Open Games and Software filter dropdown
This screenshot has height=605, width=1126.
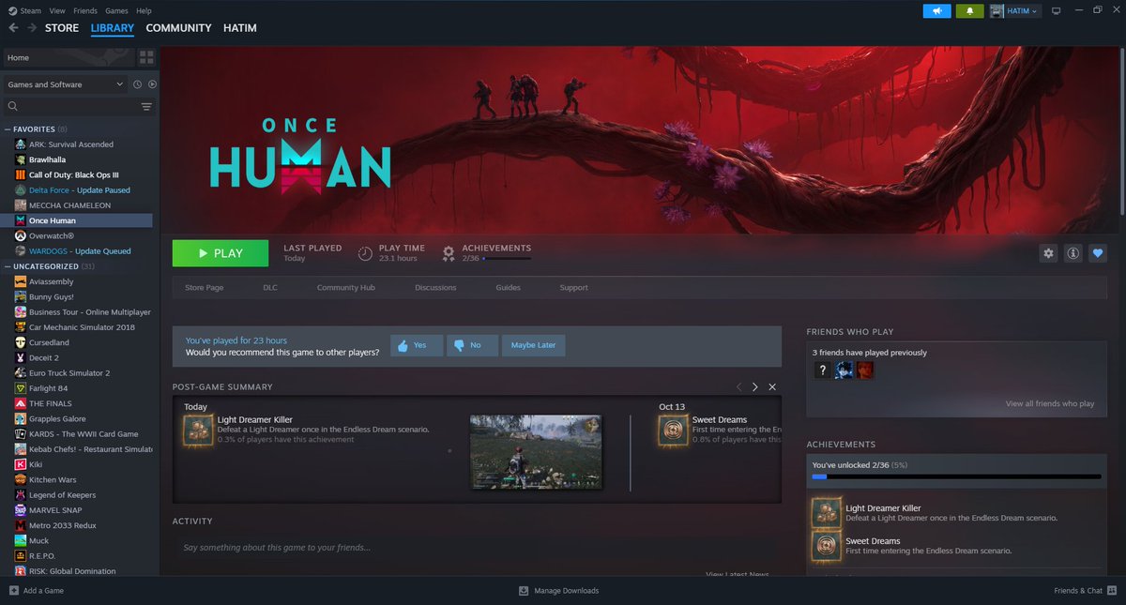pos(66,84)
